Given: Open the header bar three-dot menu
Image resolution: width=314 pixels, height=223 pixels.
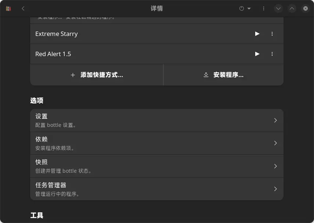Looking at the screenshot, I should 264,8.
